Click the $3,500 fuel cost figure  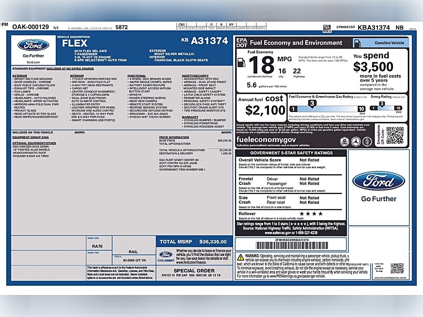[x=373, y=67]
